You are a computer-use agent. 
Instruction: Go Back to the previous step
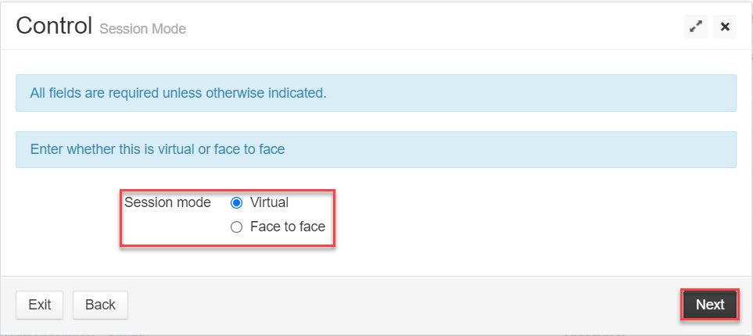coord(100,305)
